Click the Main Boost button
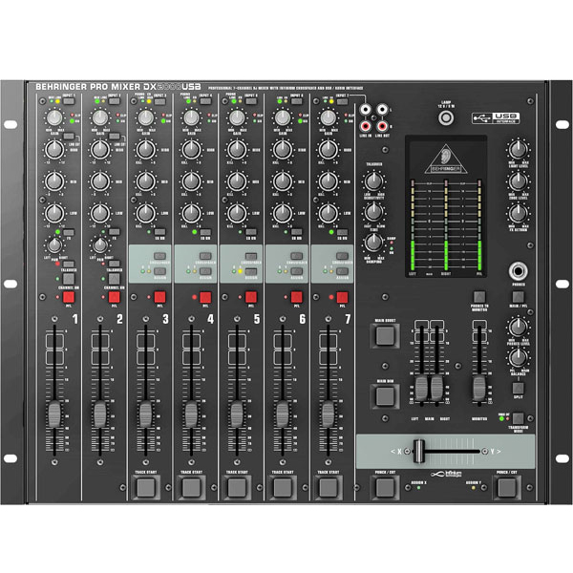The image size is (573, 573). (x=385, y=336)
